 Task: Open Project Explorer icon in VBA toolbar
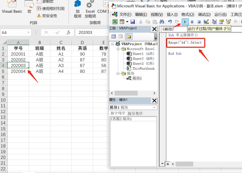214,22
